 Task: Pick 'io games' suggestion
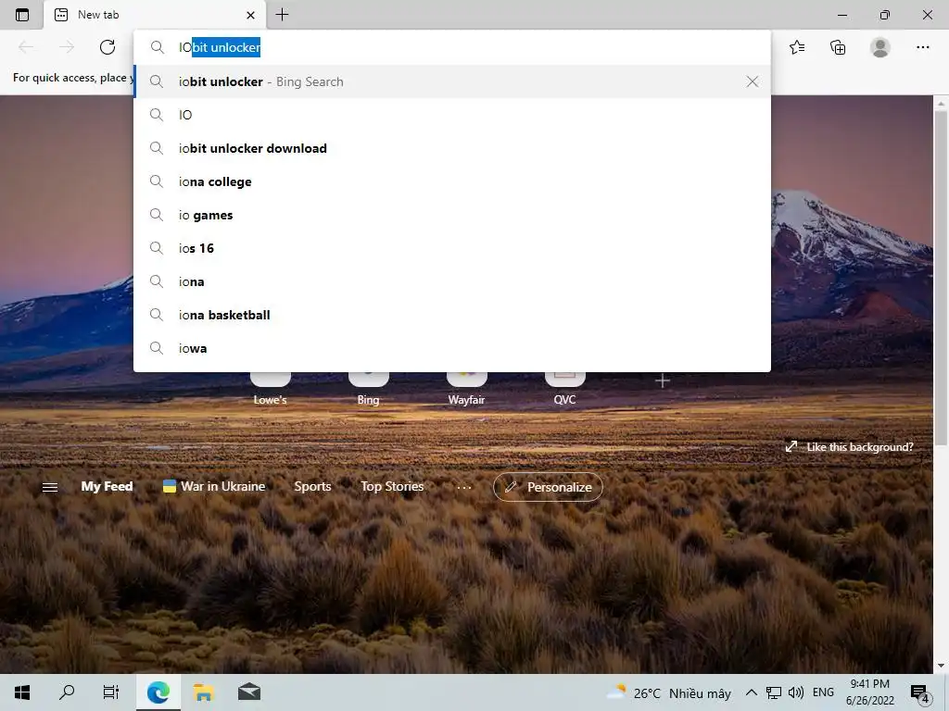tap(451, 215)
